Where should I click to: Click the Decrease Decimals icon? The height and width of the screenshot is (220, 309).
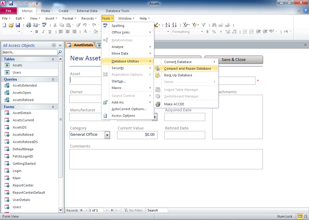(x=234, y=32)
